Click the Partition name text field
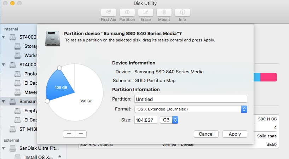This screenshot has width=289, height=159. click(x=190, y=99)
